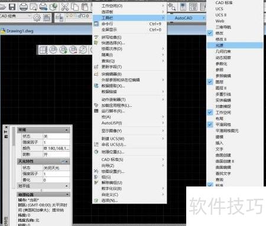Click the 雾化 value field showing 0
The image size is (266, 226).
pyautogui.click(x=56, y=180)
